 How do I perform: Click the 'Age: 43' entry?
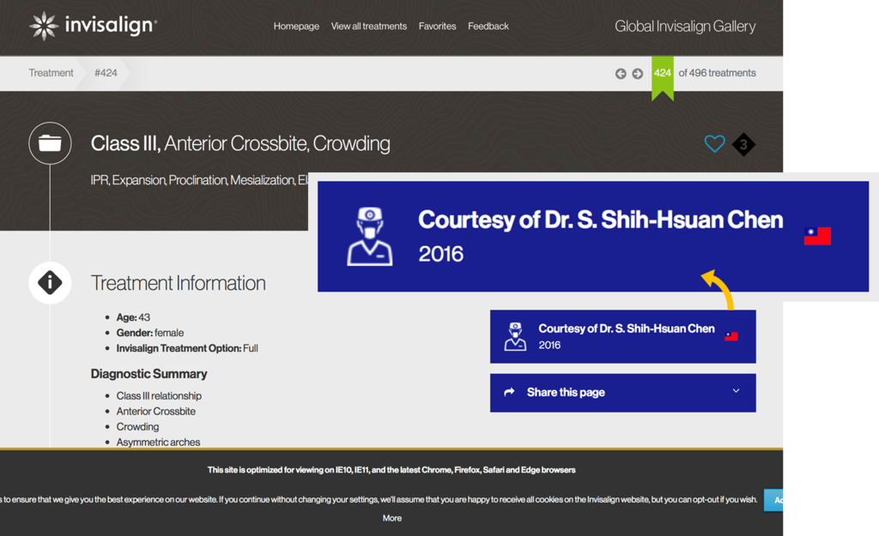click(133, 317)
